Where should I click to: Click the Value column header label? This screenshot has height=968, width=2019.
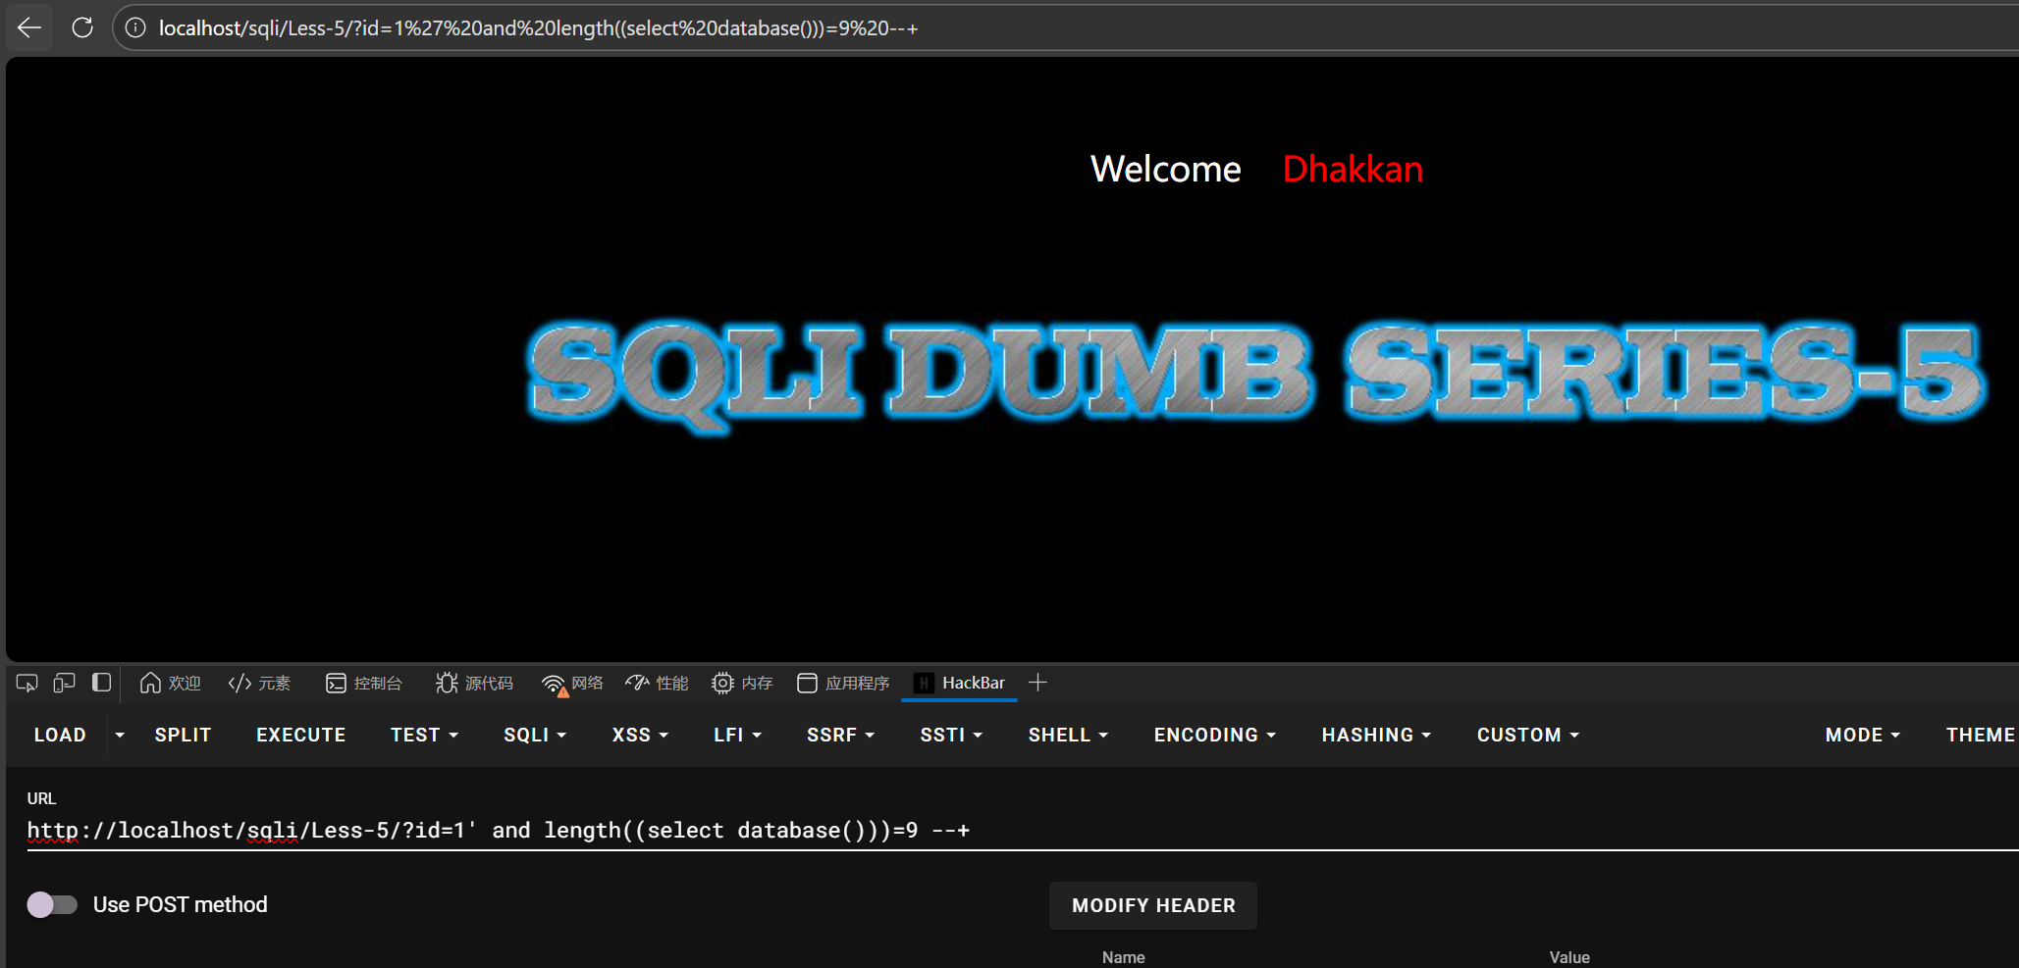(1569, 957)
